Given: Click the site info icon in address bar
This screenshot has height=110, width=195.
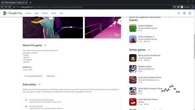Looking at the screenshot, I should tap(14, 7).
